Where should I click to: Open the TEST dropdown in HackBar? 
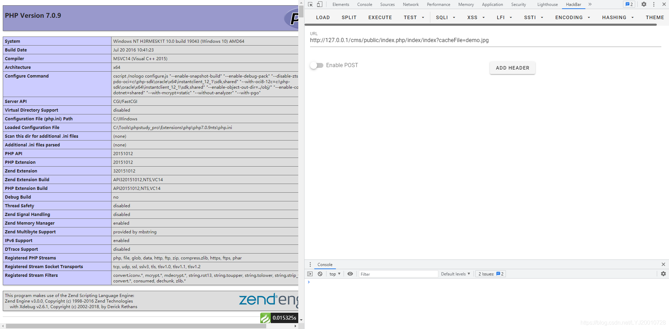414,17
